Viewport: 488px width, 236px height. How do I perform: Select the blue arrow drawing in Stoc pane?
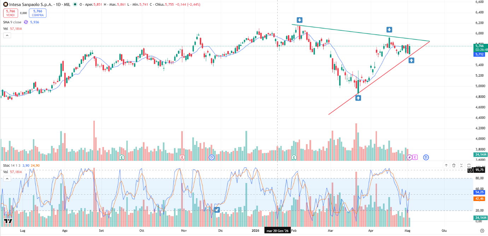217,210
